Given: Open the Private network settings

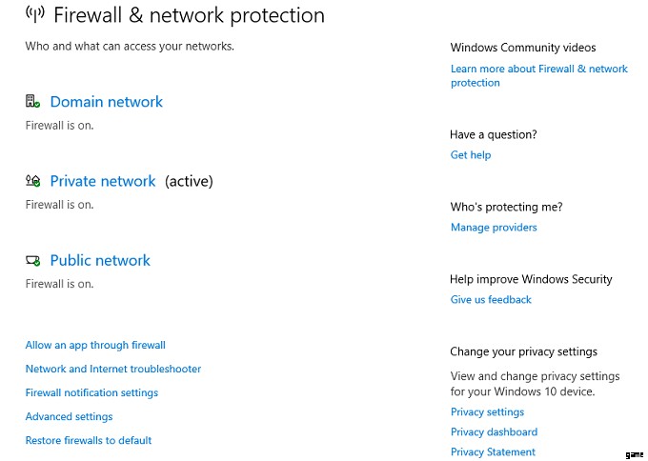Looking at the screenshot, I should pos(102,181).
